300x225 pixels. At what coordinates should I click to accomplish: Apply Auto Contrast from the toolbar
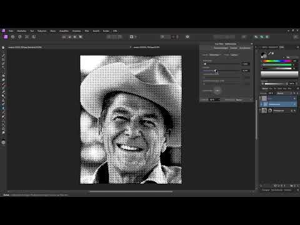(69, 37)
